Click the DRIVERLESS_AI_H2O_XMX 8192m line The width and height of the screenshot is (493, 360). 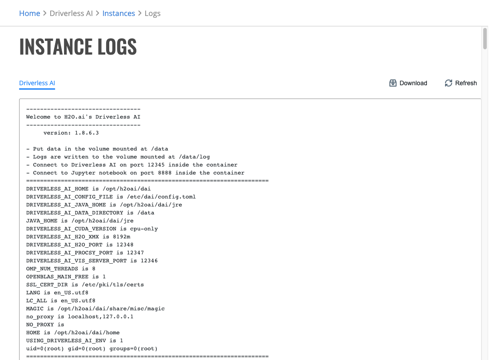click(x=78, y=237)
